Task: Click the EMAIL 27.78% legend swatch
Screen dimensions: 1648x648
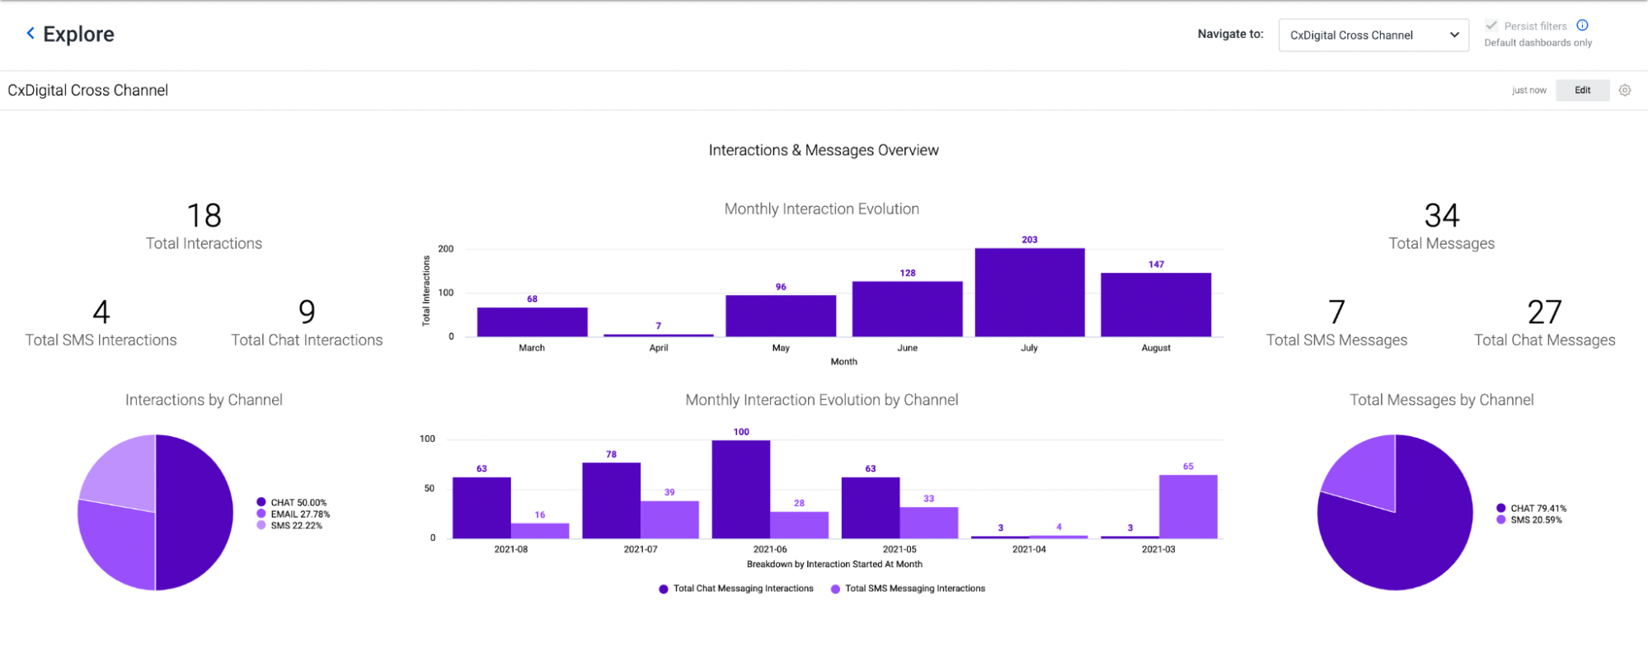Action: tap(261, 514)
